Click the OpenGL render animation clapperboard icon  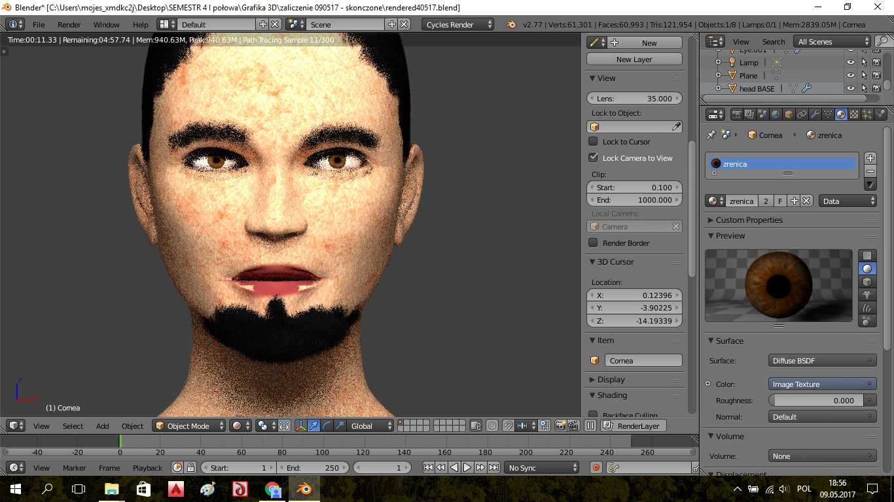(573, 426)
